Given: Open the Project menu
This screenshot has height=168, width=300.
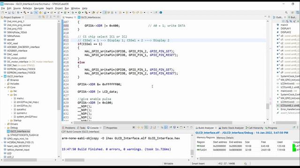Looking at the screenshot, I should pyautogui.click(x=59, y=8).
